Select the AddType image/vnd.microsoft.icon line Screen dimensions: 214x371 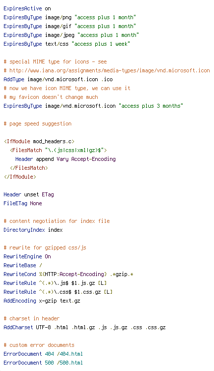58,79
